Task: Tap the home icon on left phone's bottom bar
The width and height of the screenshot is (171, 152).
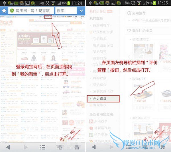Action: click(x=77, y=147)
